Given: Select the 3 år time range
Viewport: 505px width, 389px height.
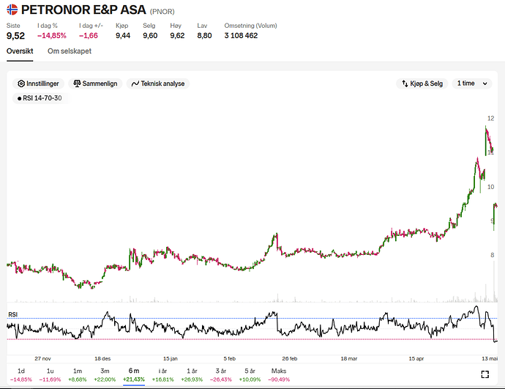Looking at the screenshot, I should 221,375.
